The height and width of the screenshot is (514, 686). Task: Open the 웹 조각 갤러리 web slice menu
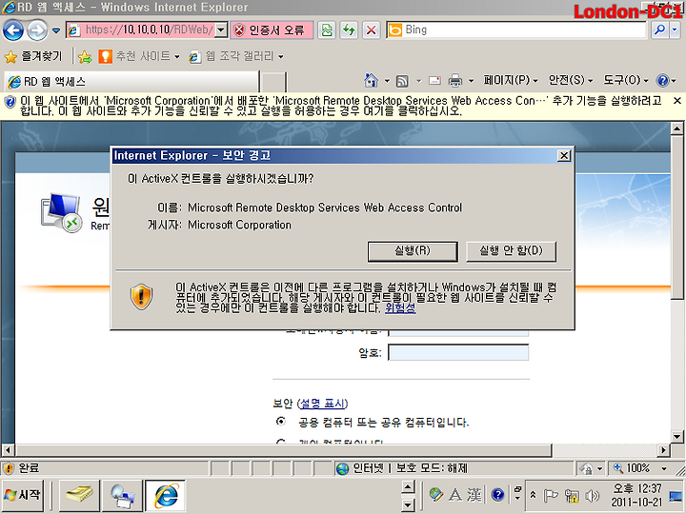point(236,56)
